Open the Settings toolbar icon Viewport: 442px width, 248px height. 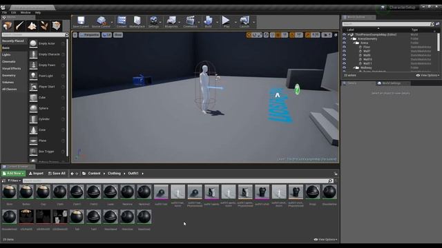point(153,21)
